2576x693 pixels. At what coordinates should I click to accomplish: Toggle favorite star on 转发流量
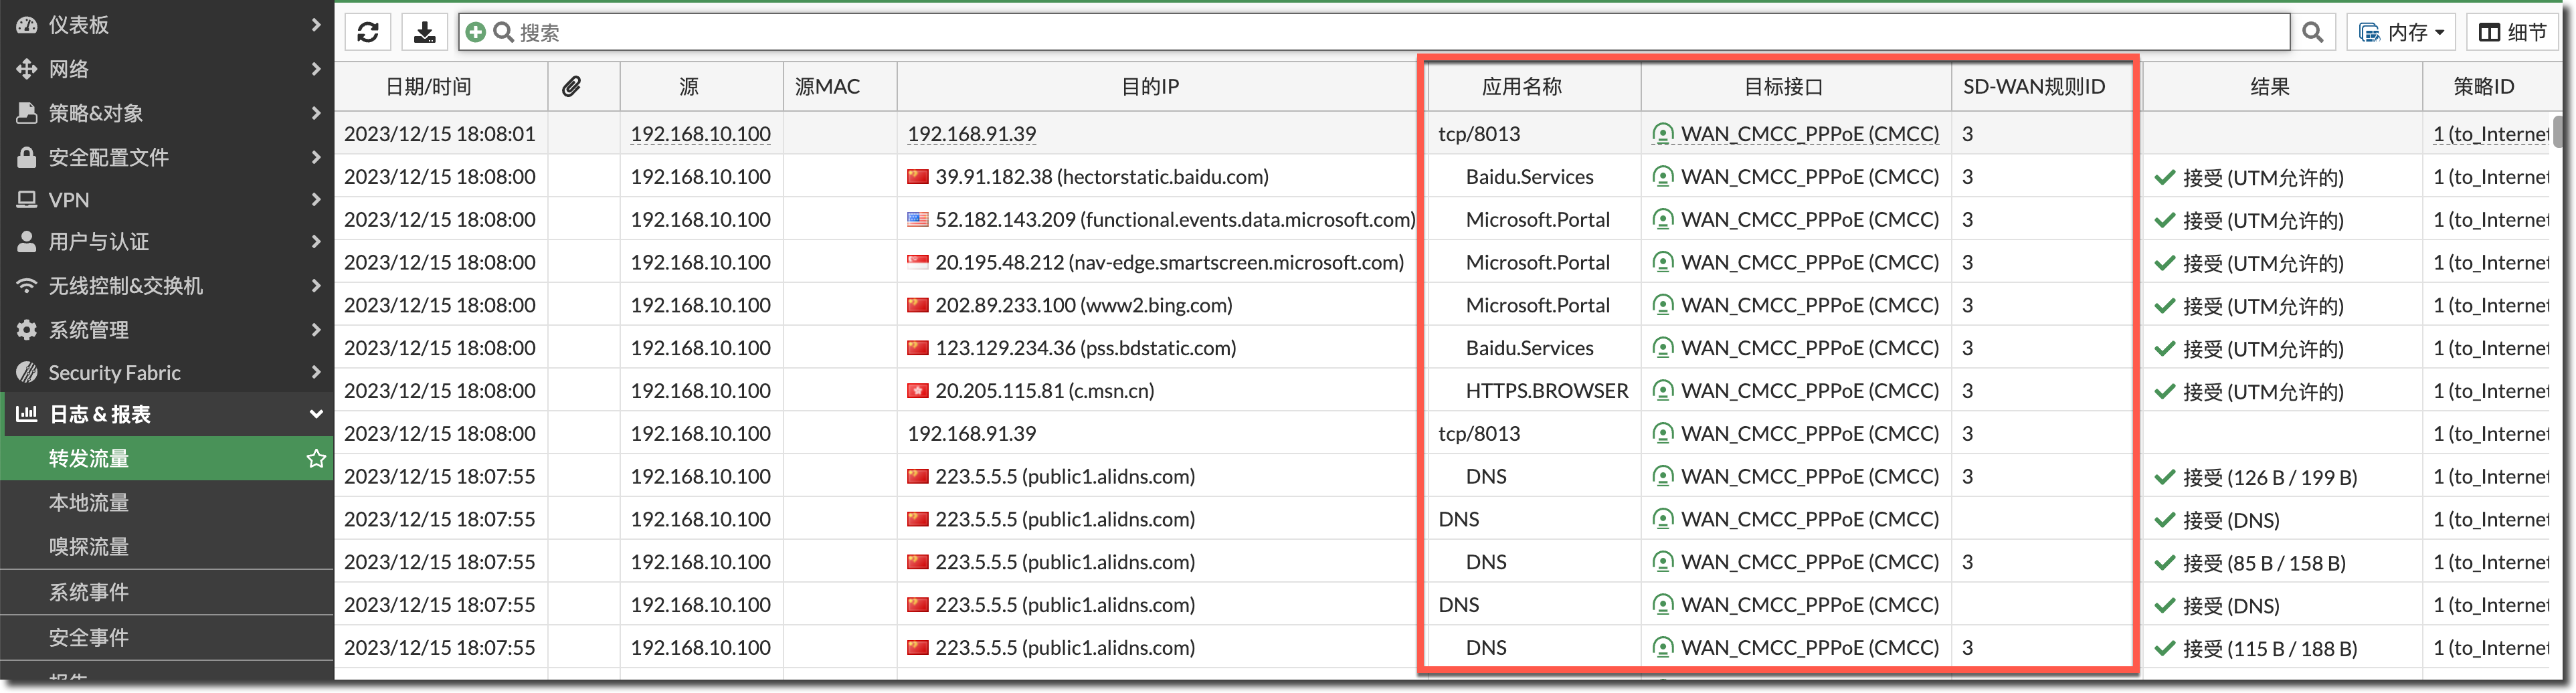point(316,458)
